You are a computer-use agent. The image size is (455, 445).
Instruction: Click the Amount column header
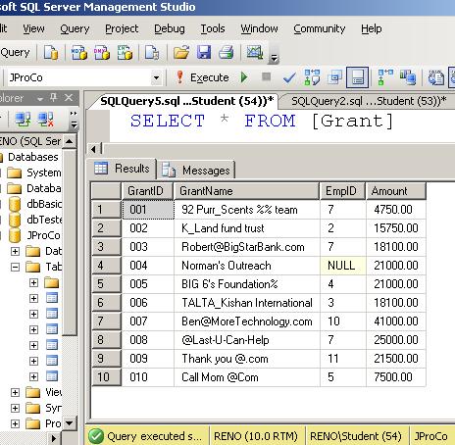click(396, 191)
